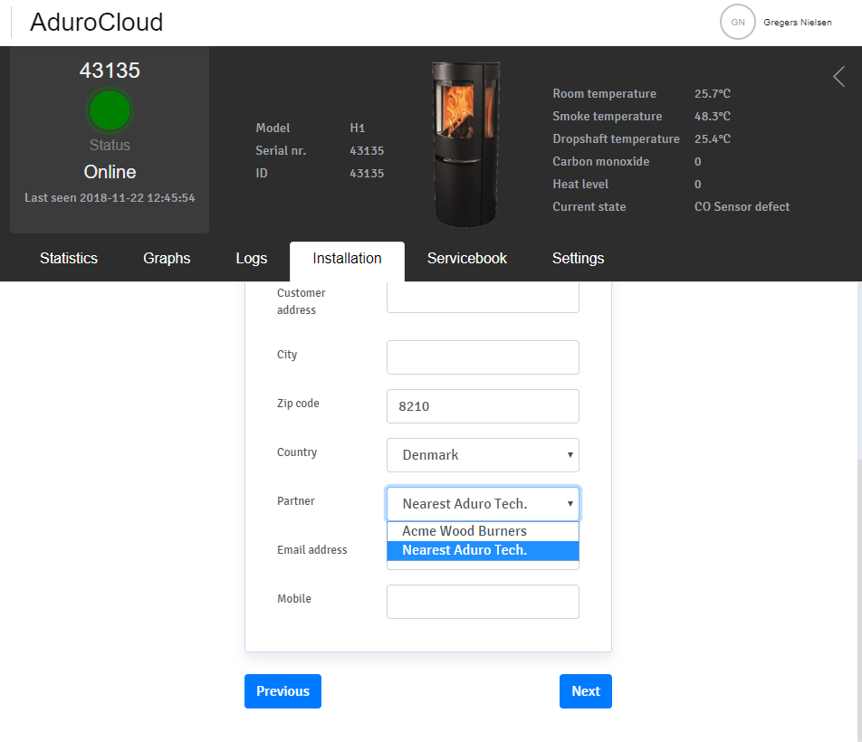Choose Acme Wood Burners from the partner list

[x=483, y=531]
